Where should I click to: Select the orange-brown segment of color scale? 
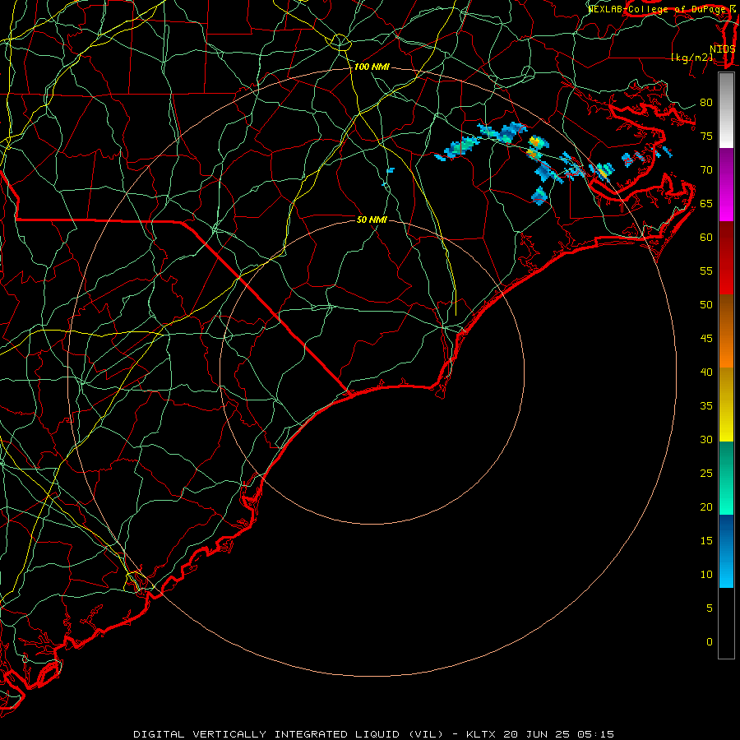click(x=726, y=331)
